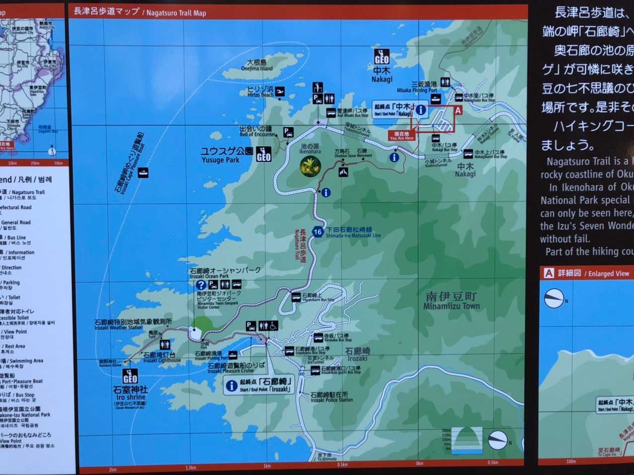Image resolution: width=634 pixels, height=475 pixels.
Task: Select the question mark icon at Irozaki Ocean Park
Action: (x=201, y=285)
